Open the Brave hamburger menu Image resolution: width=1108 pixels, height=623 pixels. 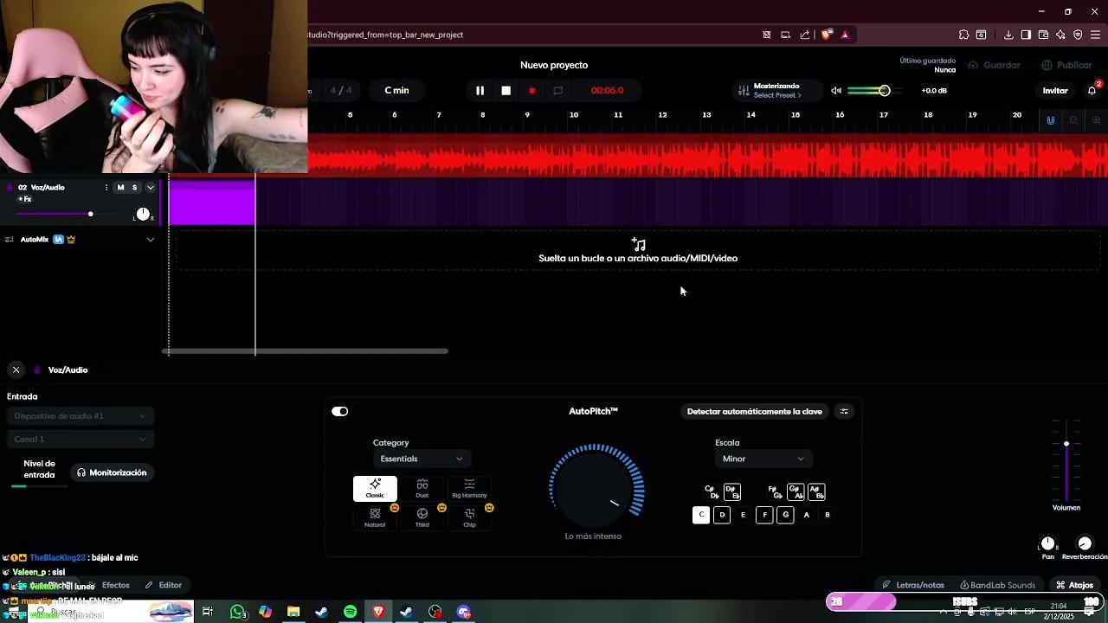(x=1095, y=35)
